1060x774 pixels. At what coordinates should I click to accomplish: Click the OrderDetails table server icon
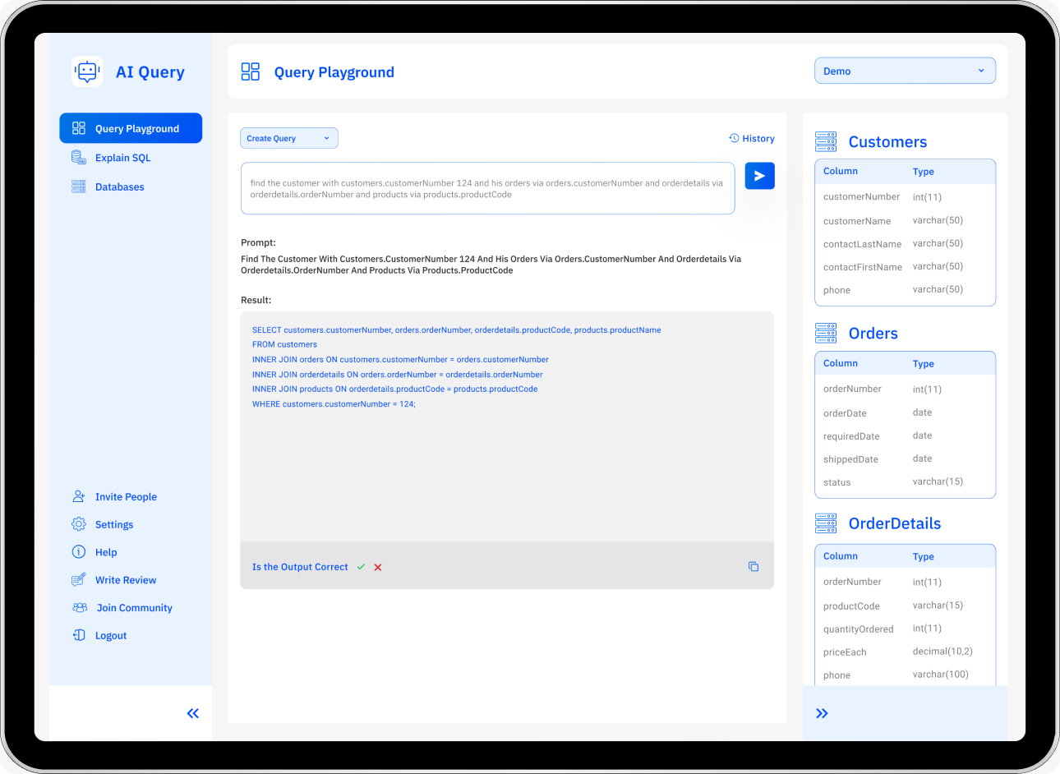click(x=826, y=523)
